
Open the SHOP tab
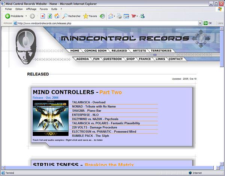point(130,59)
